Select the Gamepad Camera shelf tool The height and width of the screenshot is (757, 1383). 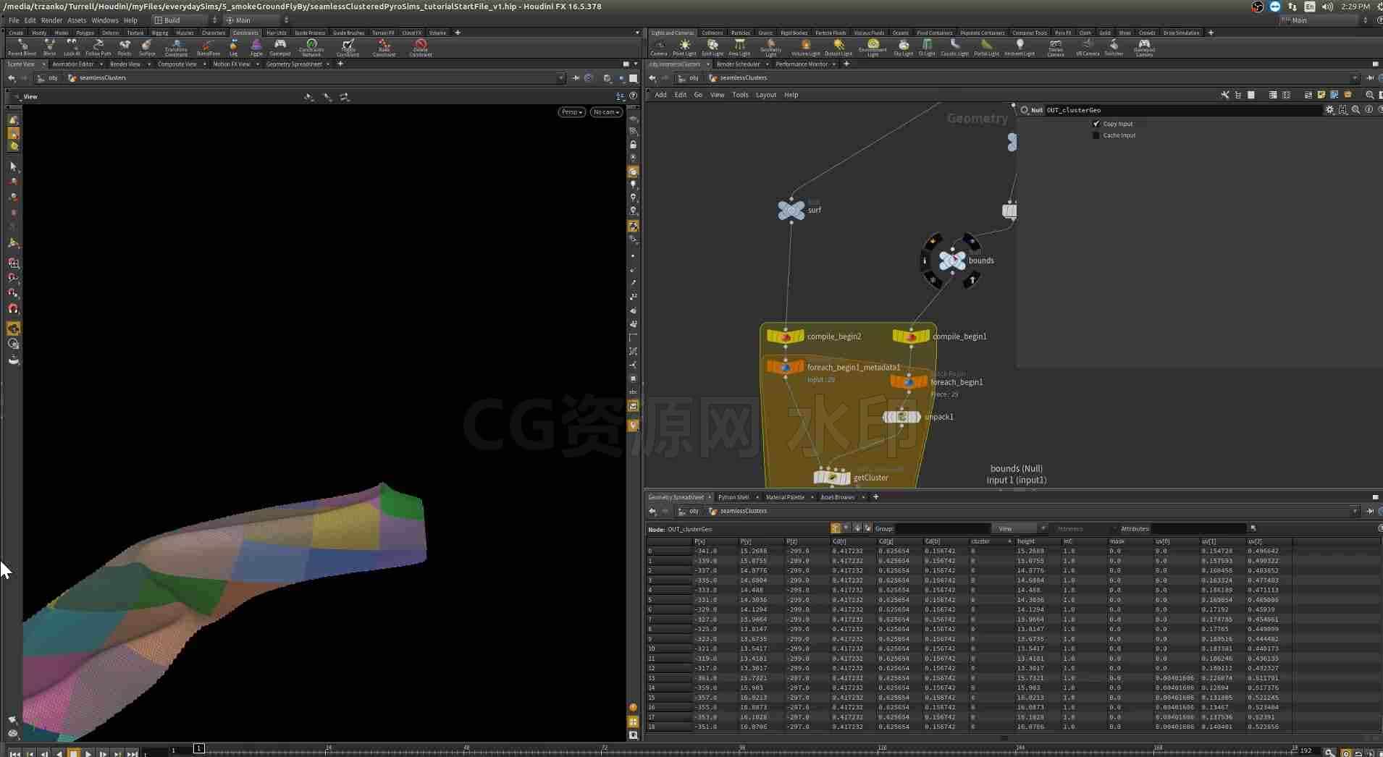tap(1144, 48)
